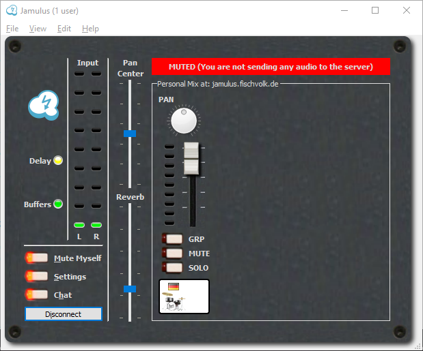Image resolution: width=423 pixels, height=351 pixels.
Task: Click the Pan Center slider handle
Action: coord(130,134)
